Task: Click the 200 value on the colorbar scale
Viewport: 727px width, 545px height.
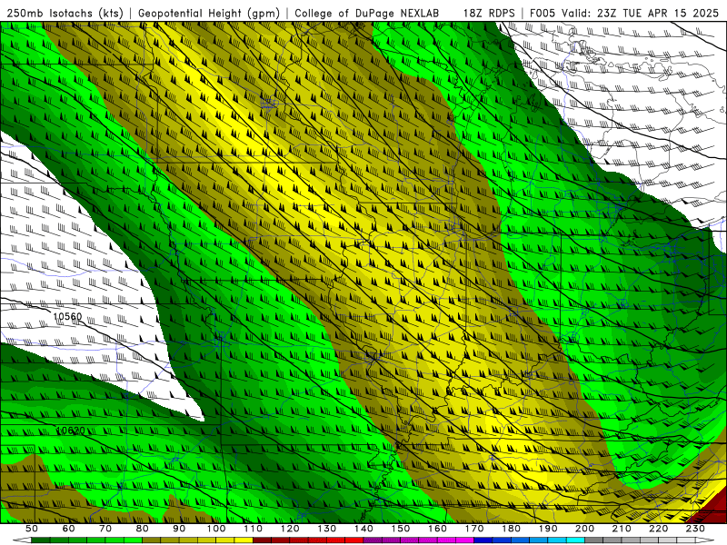Action: [x=585, y=529]
